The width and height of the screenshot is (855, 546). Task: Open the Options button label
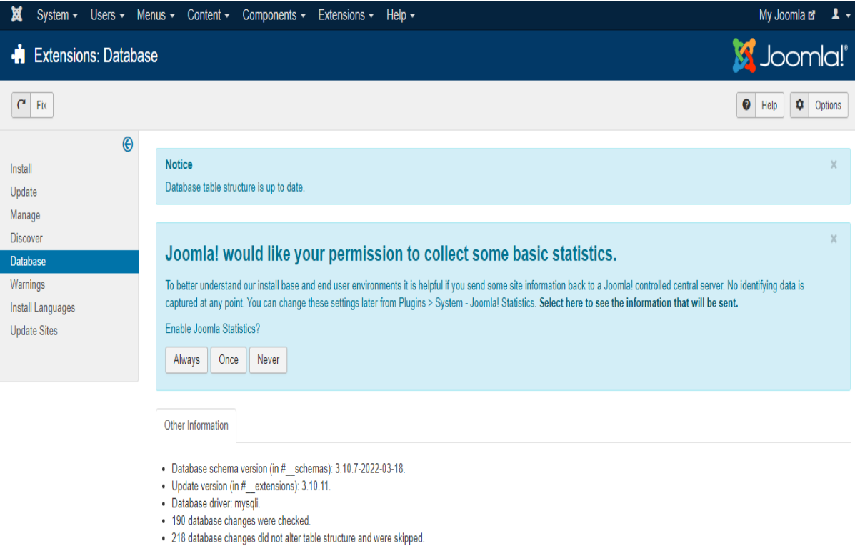pos(828,105)
